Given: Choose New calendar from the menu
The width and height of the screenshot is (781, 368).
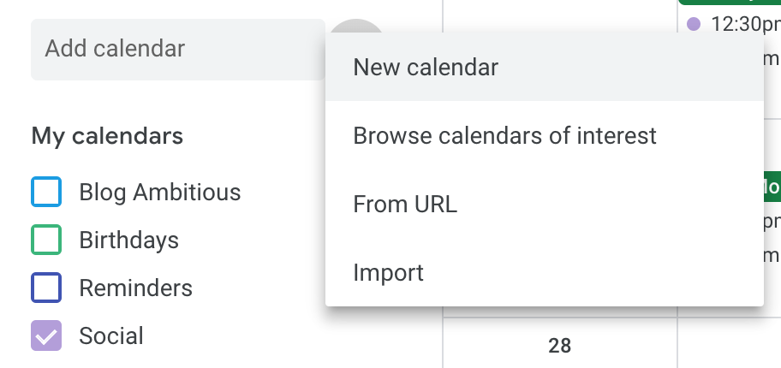Looking at the screenshot, I should (x=545, y=67).
